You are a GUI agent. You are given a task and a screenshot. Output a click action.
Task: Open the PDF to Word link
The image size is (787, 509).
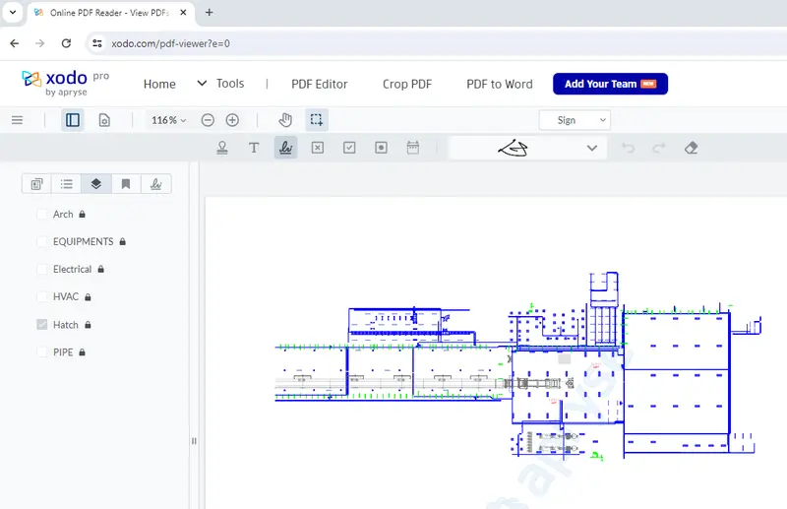pos(500,84)
